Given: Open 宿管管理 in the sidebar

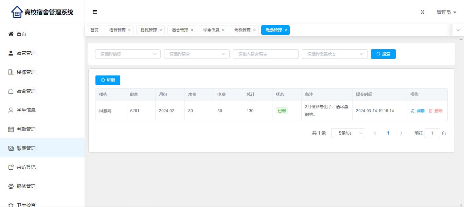Looking at the screenshot, I should click(x=26, y=53).
